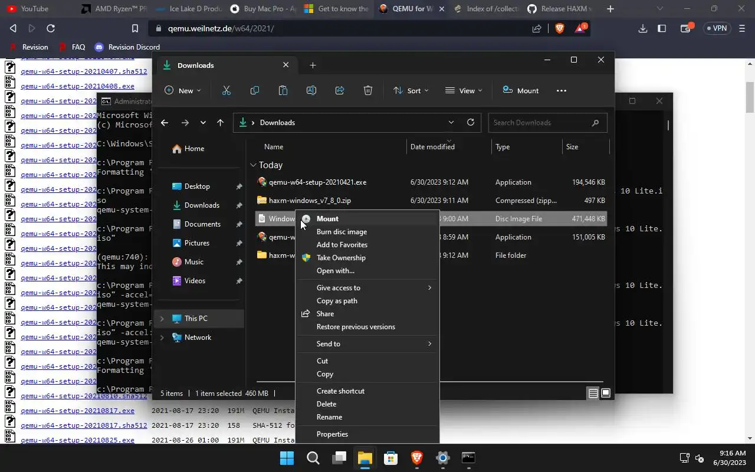
Task: Expand address bar history dropdown
Action: click(x=451, y=122)
